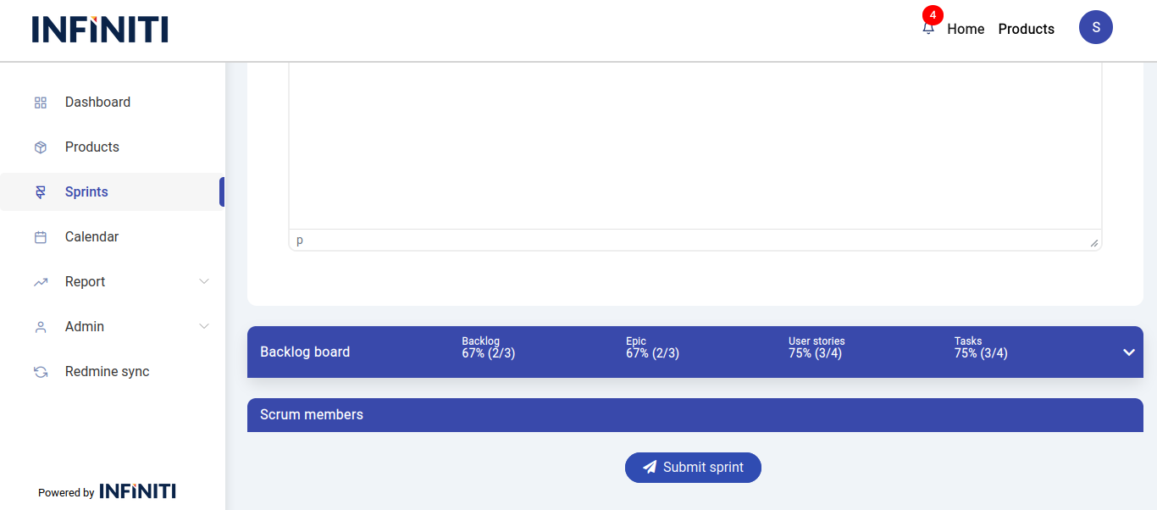Expand the Admin submenu chevron
The width and height of the screenshot is (1157, 510).
(204, 326)
